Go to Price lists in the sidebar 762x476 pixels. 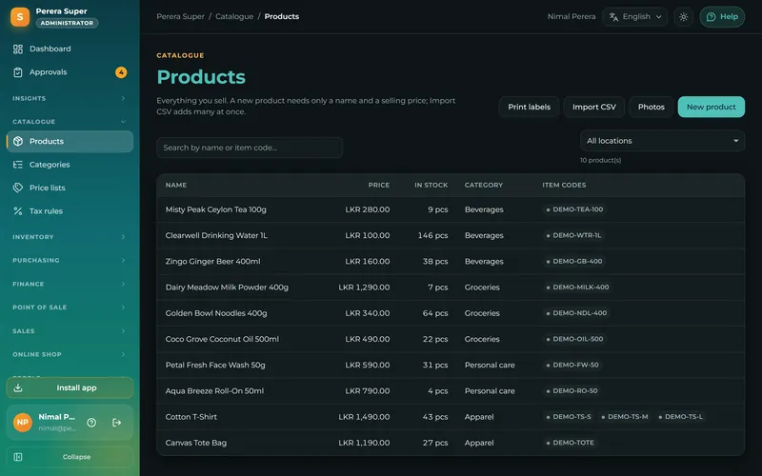pyautogui.click(x=70, y=188)
